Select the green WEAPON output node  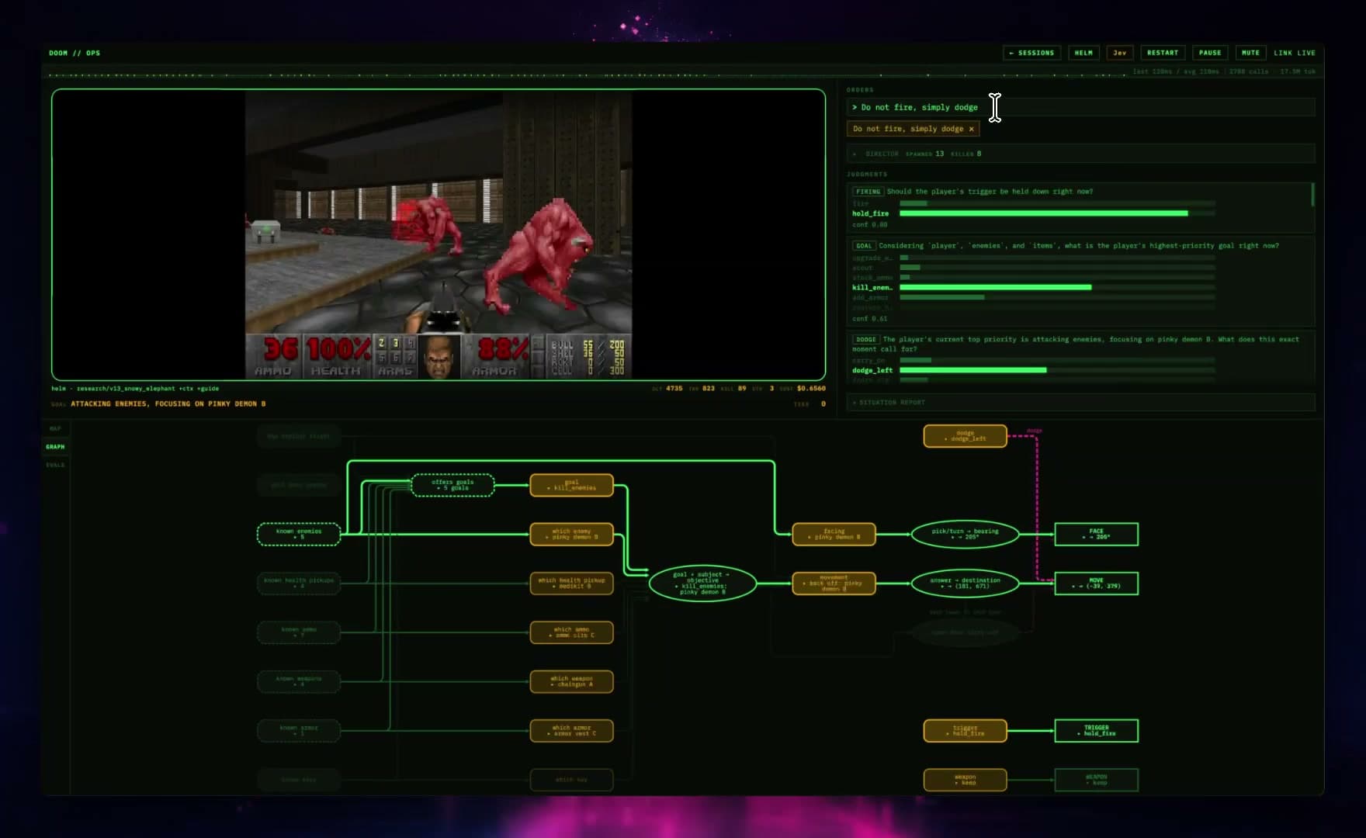[1096, 780]
